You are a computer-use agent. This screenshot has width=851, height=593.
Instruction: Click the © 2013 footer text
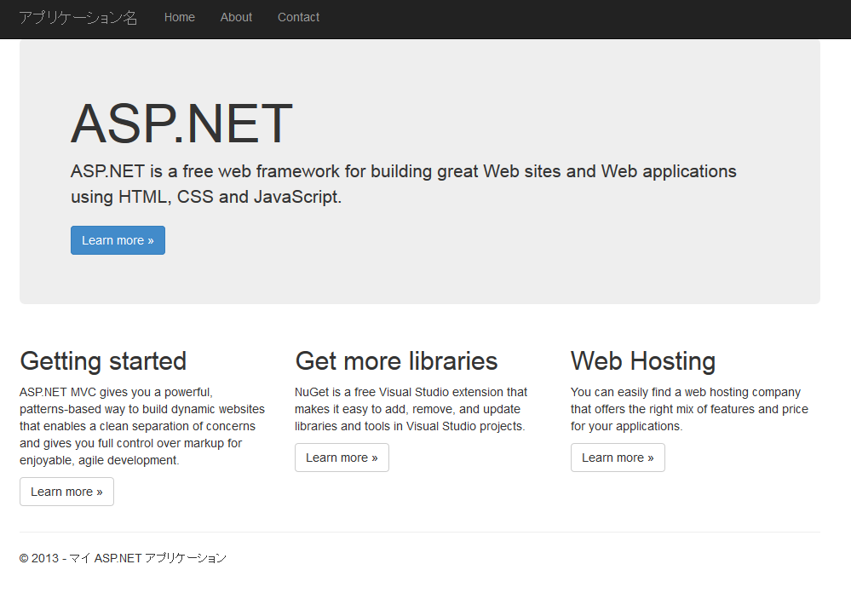pyautogui.click(x=124, y=558)
